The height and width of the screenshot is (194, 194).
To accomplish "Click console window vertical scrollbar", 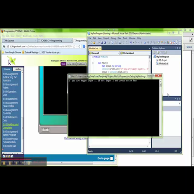I will [x=161, y=108].
